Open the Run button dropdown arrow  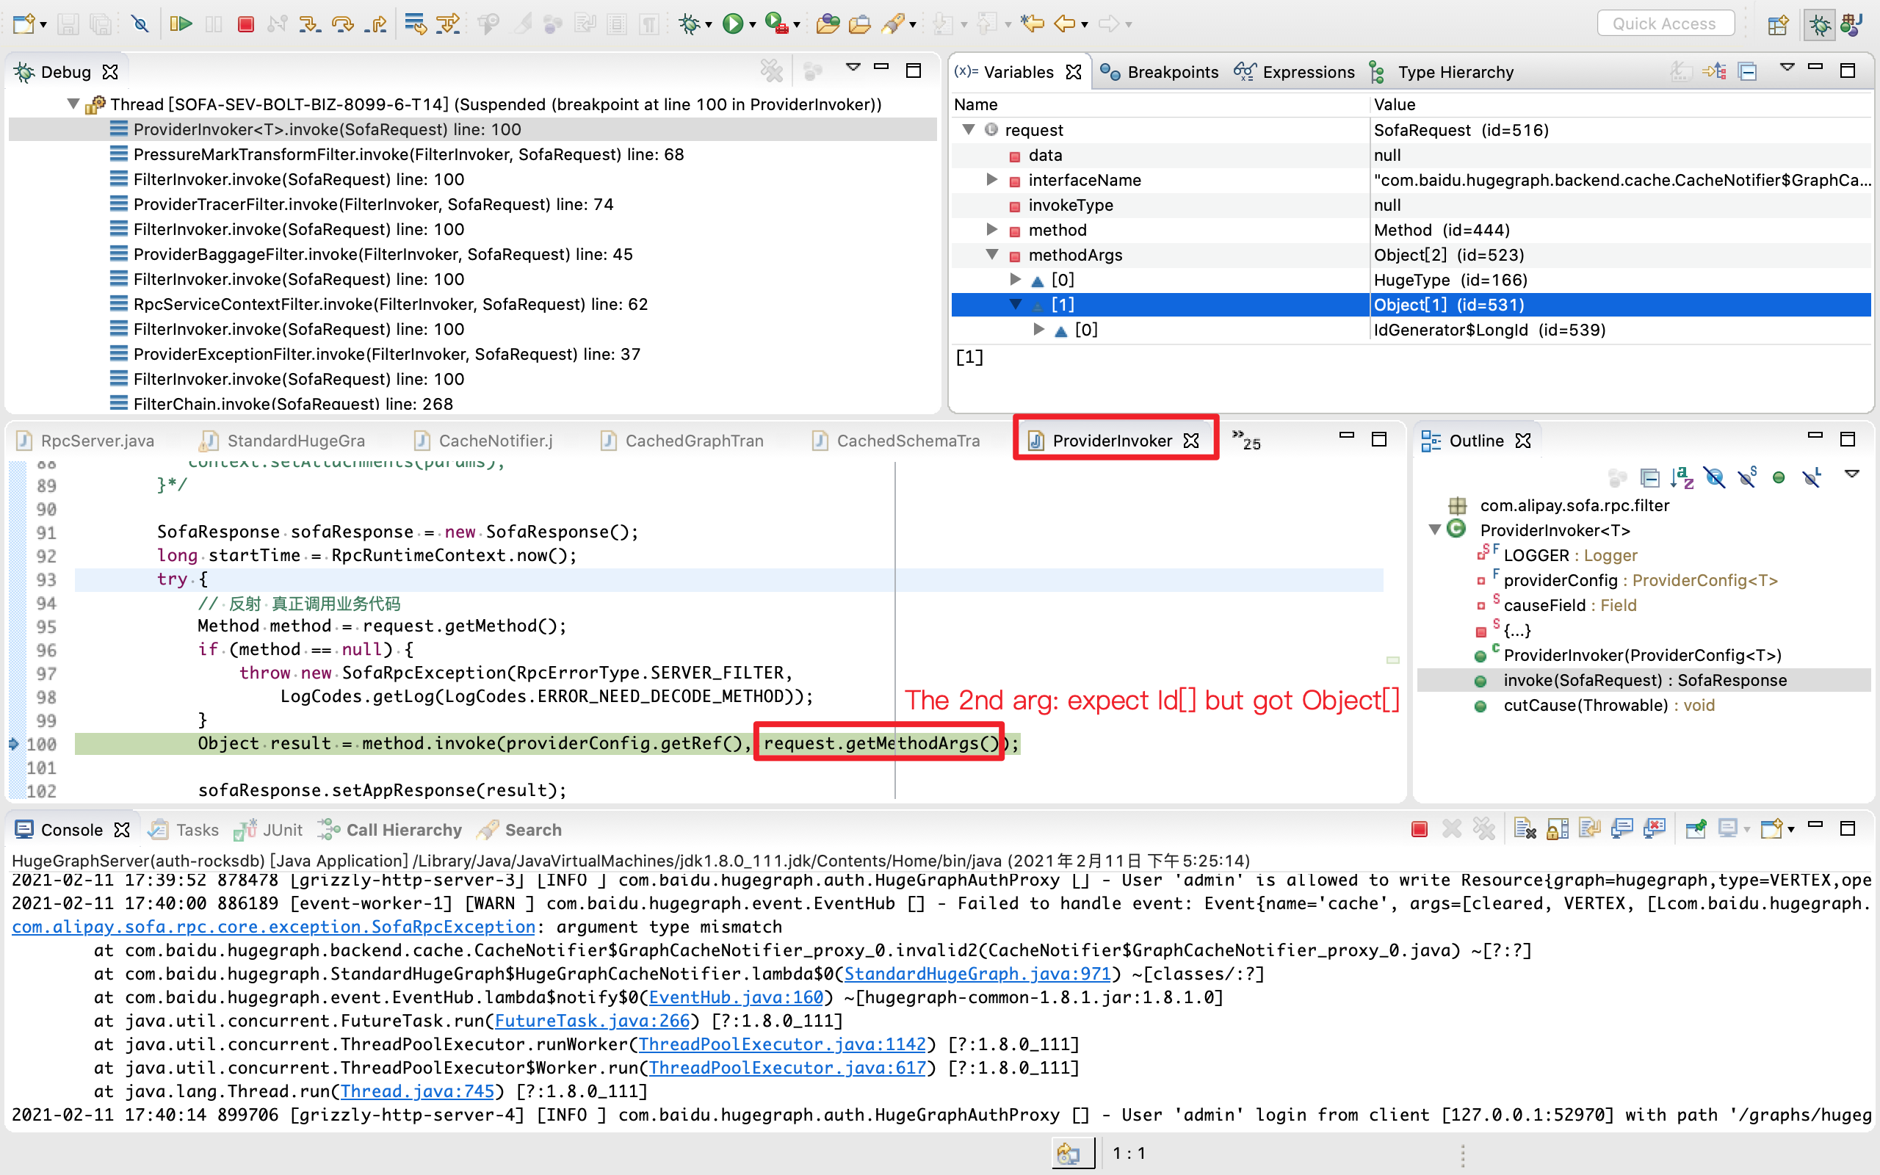pos(752,26)
